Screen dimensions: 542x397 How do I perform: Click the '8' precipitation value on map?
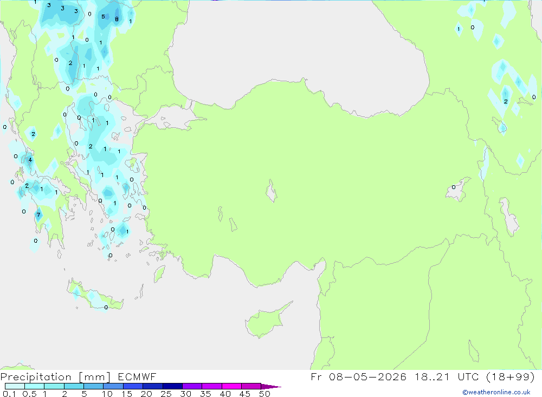[117, 19]
